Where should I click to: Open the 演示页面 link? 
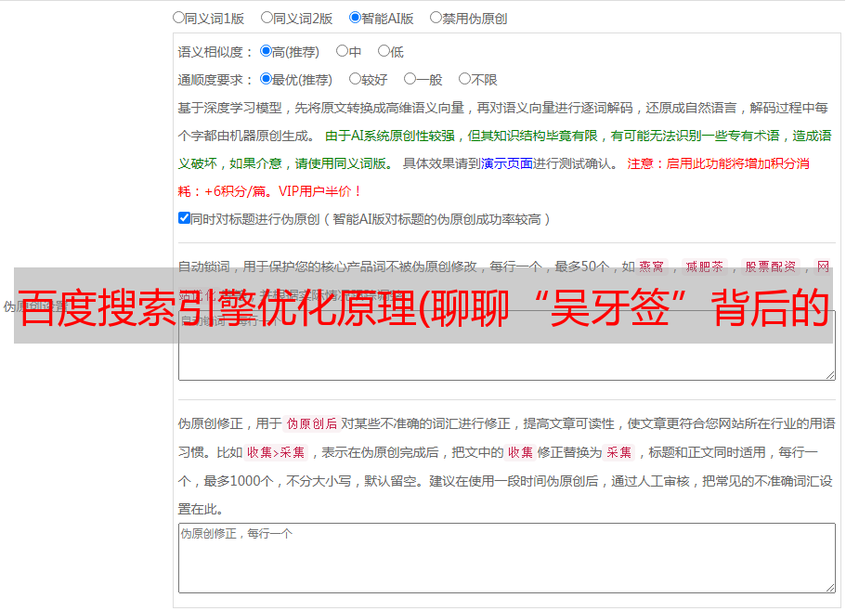[507, 163]
